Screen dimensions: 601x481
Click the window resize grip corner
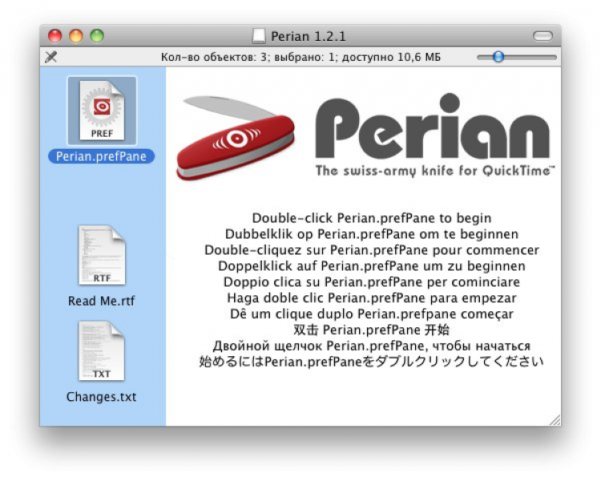click(555, 420)
